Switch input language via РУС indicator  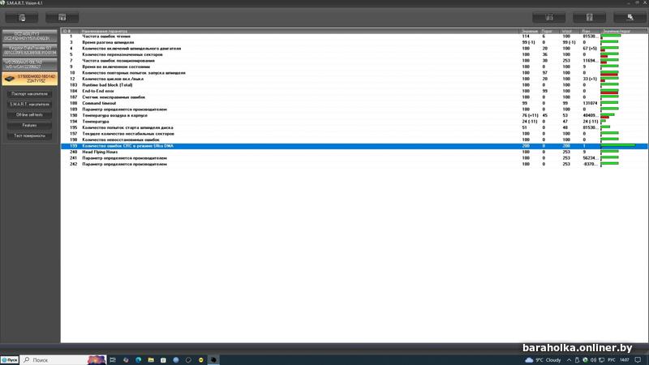[x=612, y=360]
